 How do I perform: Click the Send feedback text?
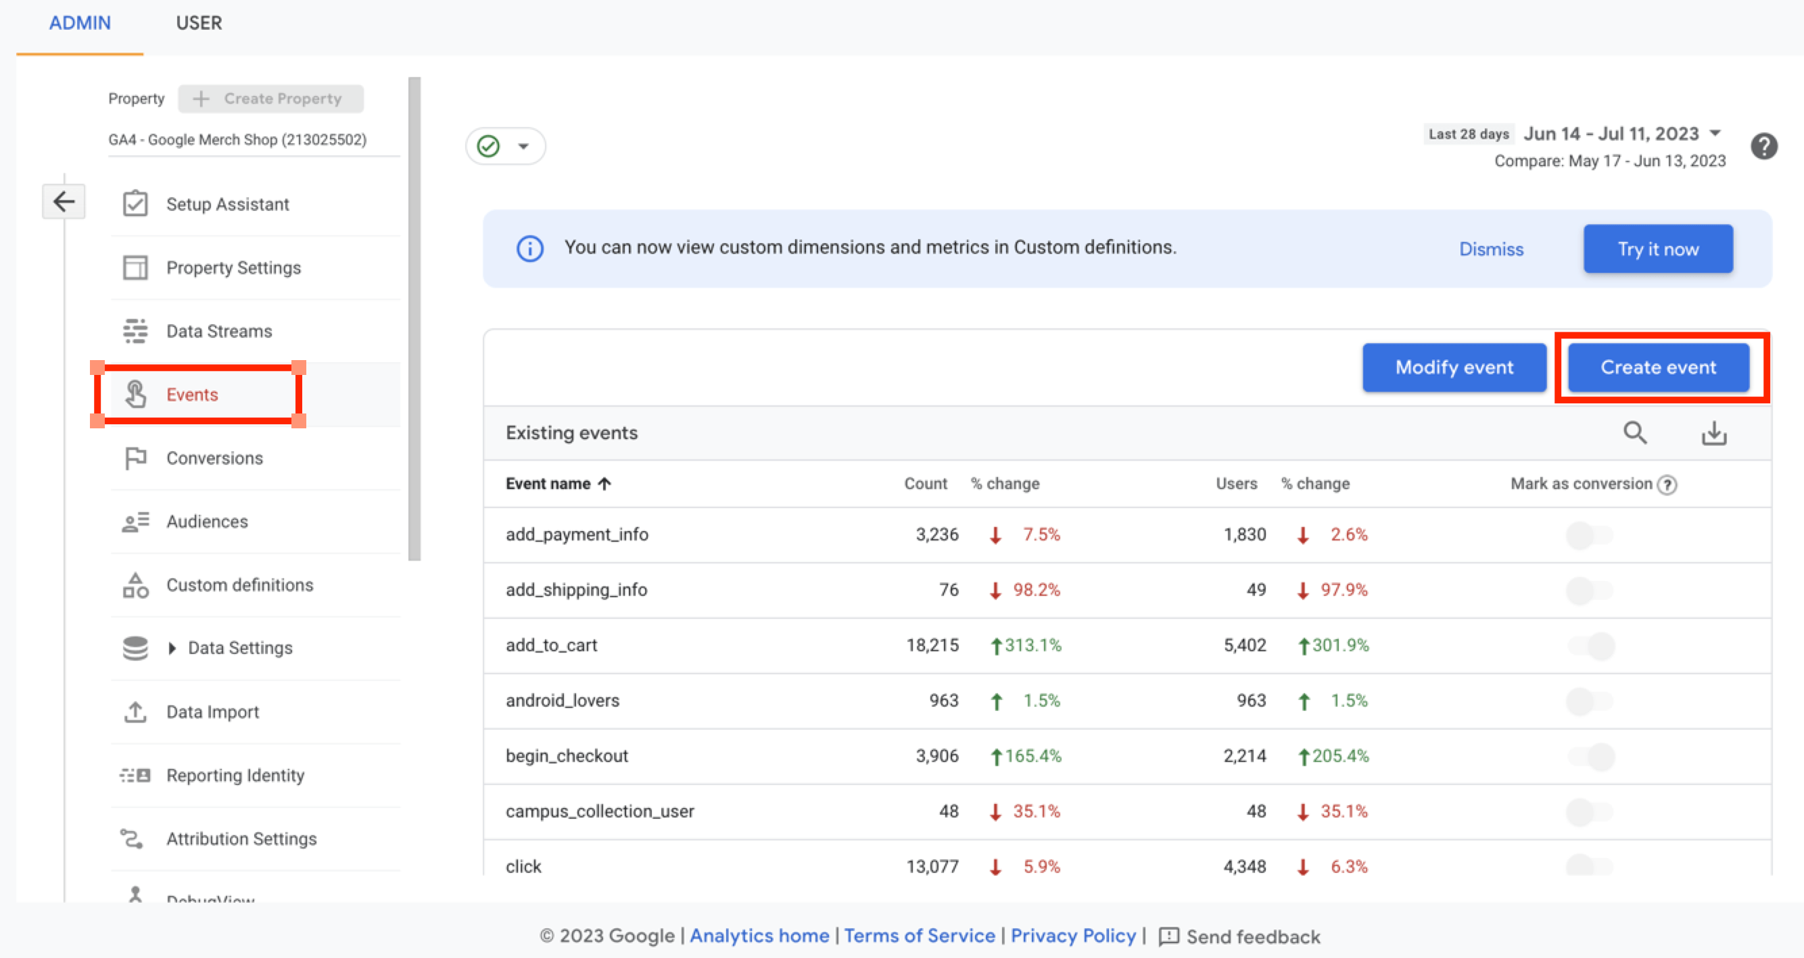coord(1253,936)
